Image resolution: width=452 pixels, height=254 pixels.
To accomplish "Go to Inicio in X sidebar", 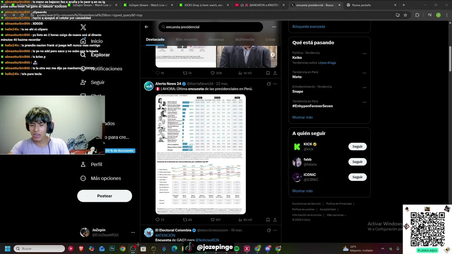I will pos(91,41).
